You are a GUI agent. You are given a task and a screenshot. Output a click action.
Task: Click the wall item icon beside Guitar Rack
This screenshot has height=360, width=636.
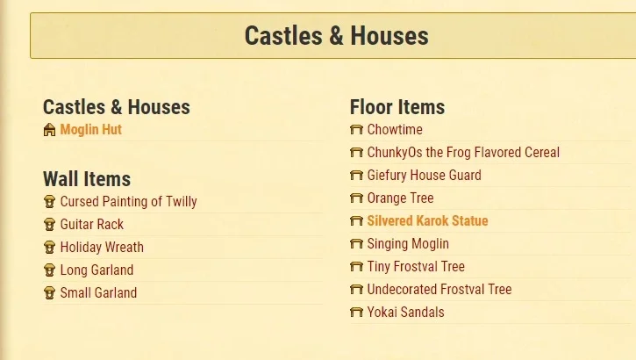(49, 225)
